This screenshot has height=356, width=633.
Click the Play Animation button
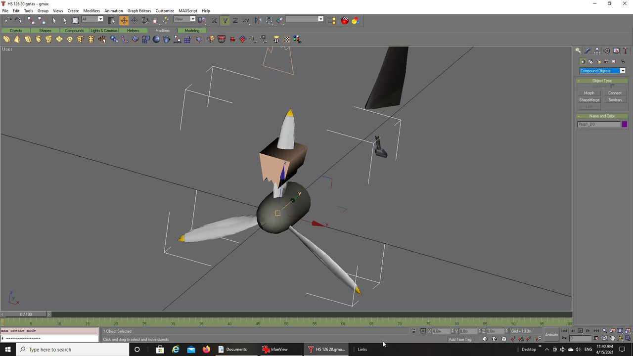(x=580, y=331)
